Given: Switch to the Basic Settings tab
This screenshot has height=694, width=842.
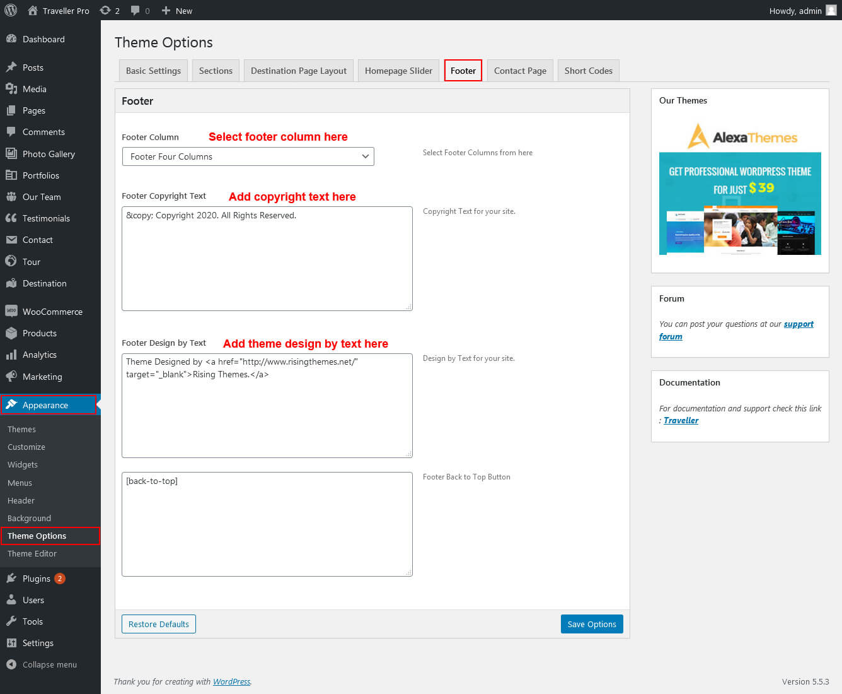Looking at the screenshot, I should pos(153,71).
